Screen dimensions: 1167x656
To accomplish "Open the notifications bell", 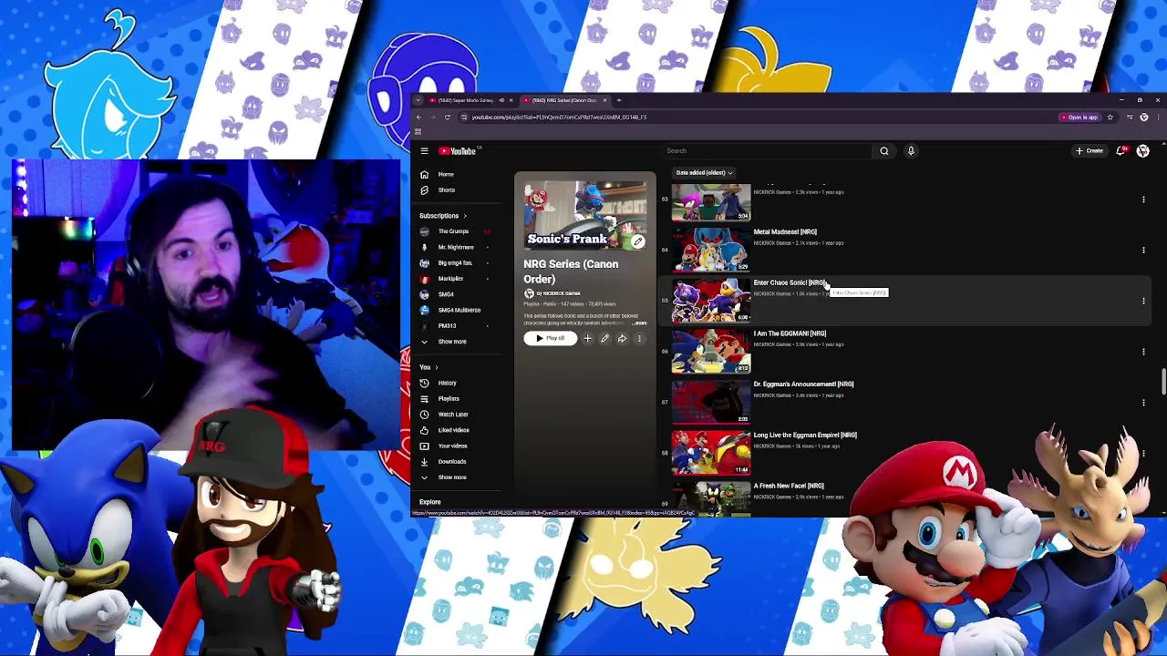I will [x=1121, y=151].
